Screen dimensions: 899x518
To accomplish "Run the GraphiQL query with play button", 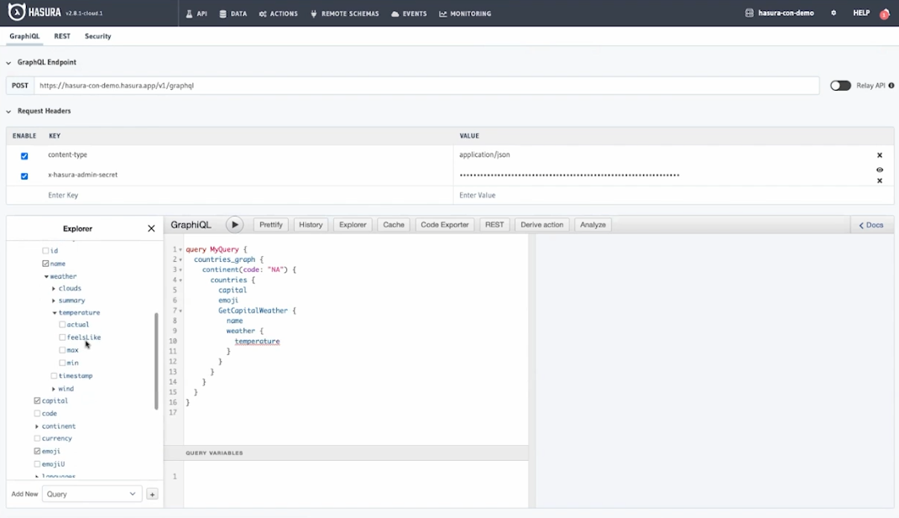I will click(x=235, y=225).
